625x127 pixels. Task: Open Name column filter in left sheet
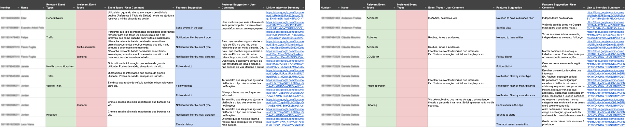[x=43, y=7]
